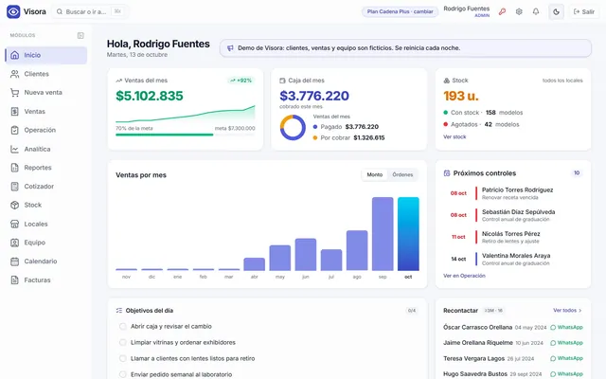Image resolution: width=606 pixels, height=379 pixels.
Task: Click the Ventas del mes trend icon
Action: click(118, 81)
